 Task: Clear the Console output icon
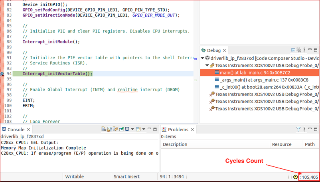click(104, 129)
